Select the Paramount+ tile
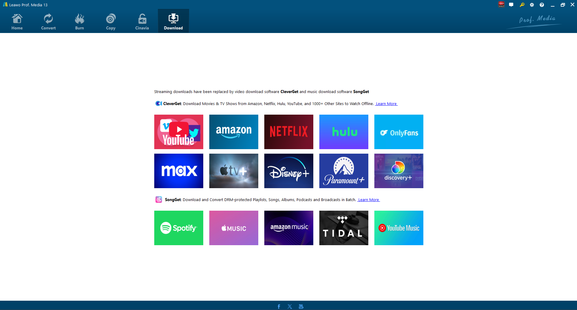Viewport: 577px width, 310px height. (344, 171)
